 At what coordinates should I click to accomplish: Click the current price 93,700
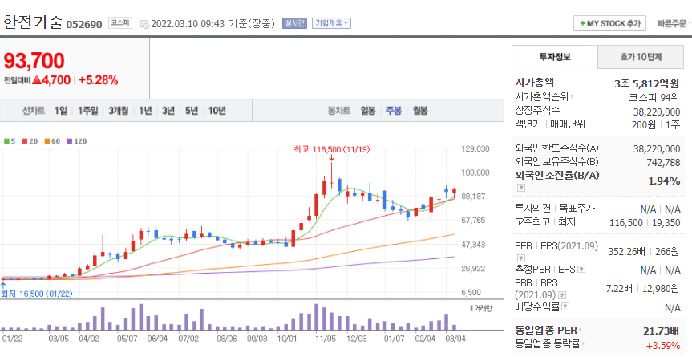[x=34, y=61]
